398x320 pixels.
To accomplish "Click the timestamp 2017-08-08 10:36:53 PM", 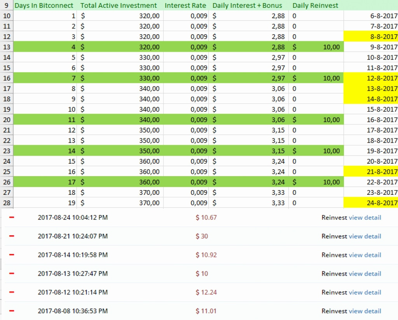I will tap(73, 311).
